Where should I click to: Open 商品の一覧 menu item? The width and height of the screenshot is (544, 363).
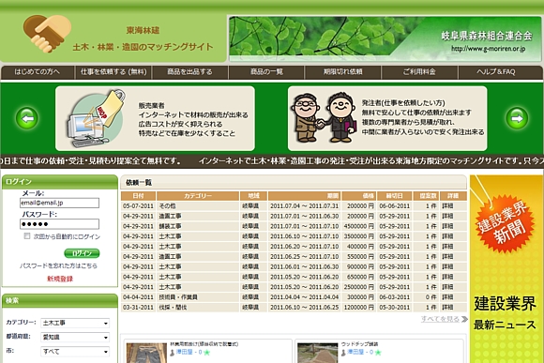click(266, 72)
